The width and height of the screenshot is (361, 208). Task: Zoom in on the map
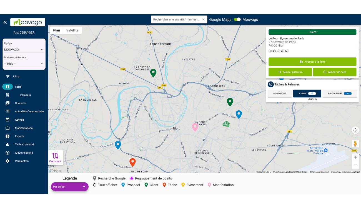click(x=355, y=157)
